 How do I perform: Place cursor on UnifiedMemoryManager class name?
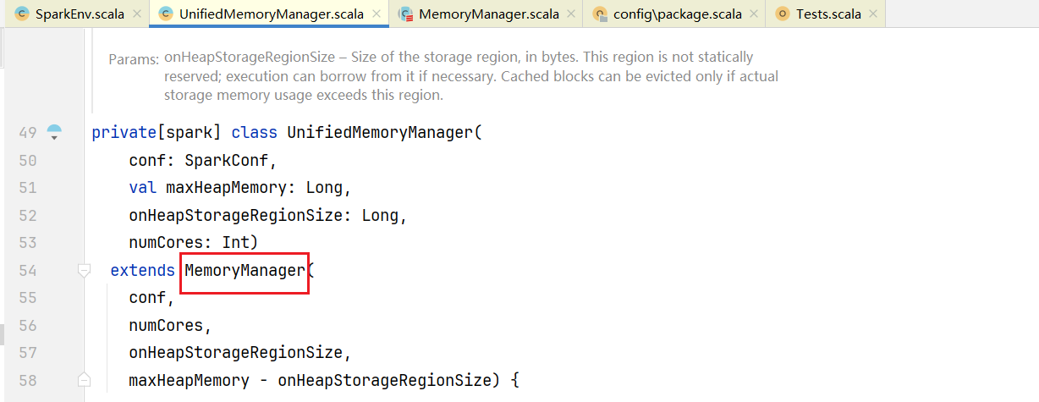click(x=380, y=133)
